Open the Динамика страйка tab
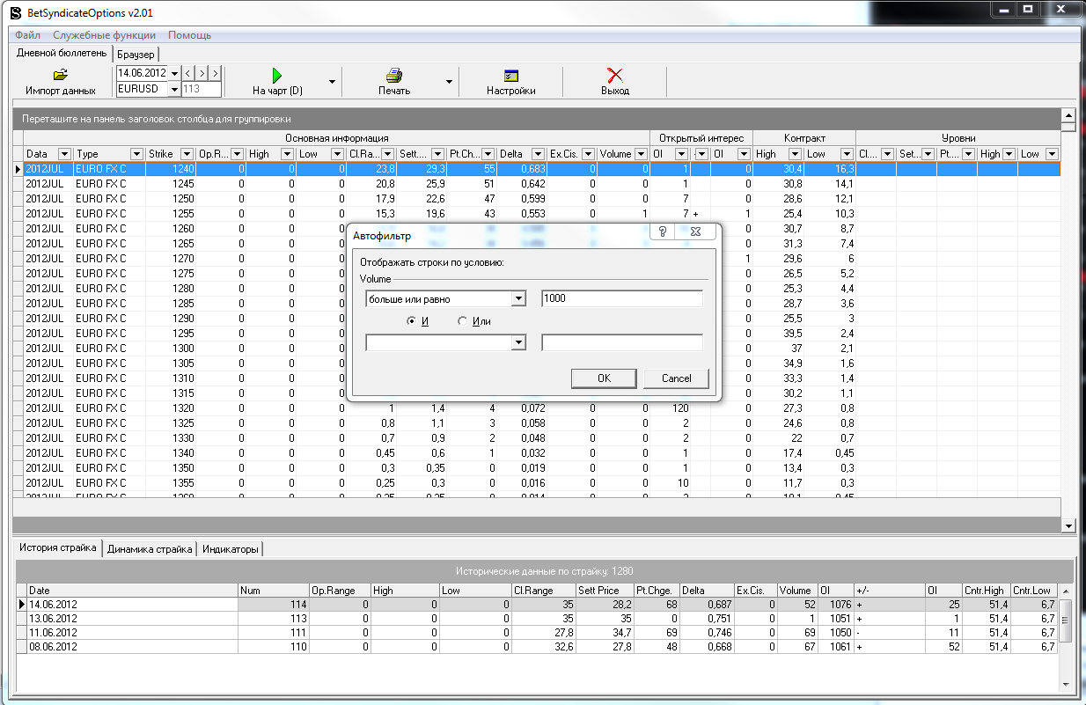The image size is (1086, 705). [x=149, y=549]
